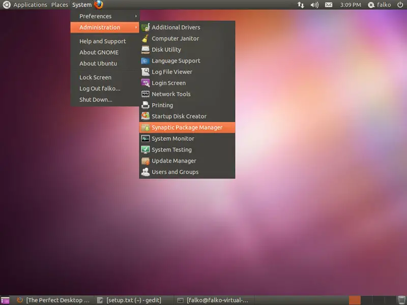Open the volume speaker indicator

point(314,5)
